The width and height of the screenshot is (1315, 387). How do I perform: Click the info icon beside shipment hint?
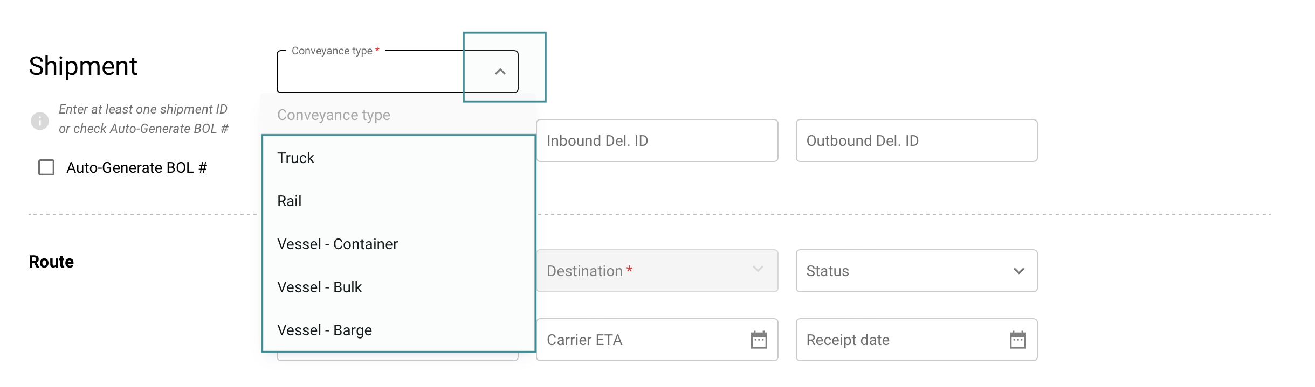(40, 121)
